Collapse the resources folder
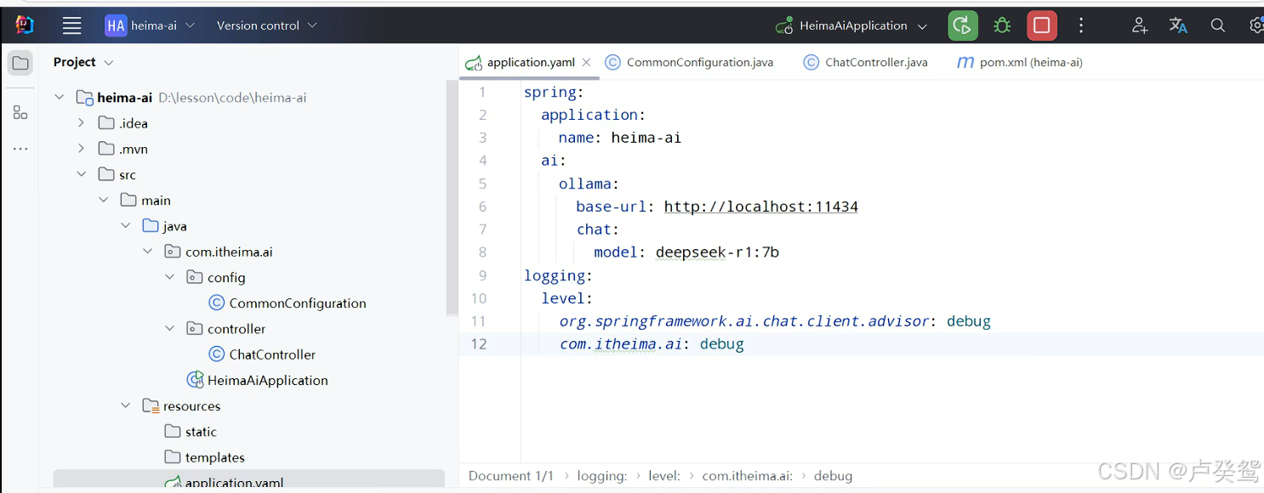 click(125, 405)
